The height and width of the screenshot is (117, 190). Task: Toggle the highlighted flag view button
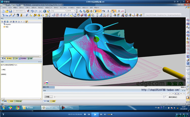click(113, 11)
